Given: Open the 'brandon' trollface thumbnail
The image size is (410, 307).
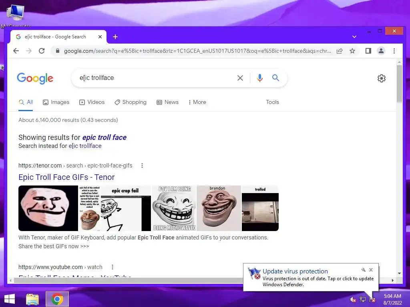Looking at the screenshot, I should click(x=219, y=208).
